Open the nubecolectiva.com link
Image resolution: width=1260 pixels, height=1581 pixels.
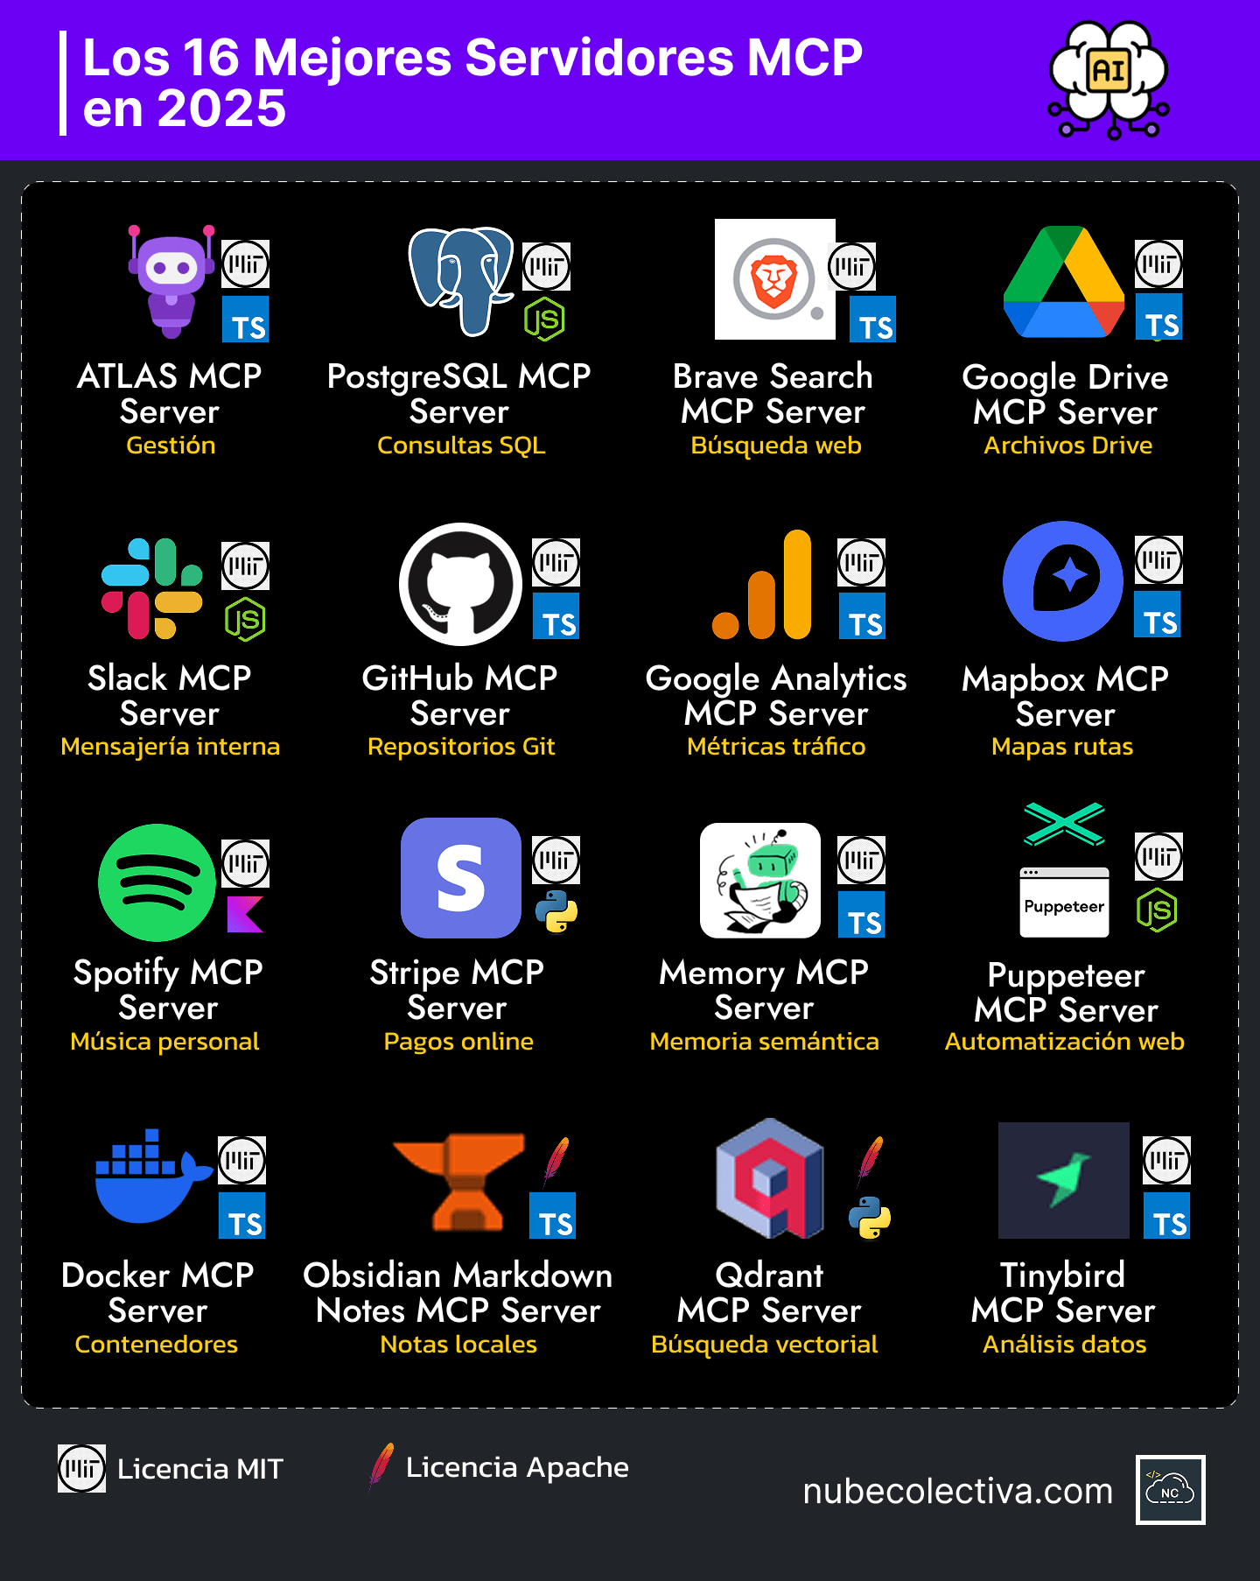tap(958, 1490)
